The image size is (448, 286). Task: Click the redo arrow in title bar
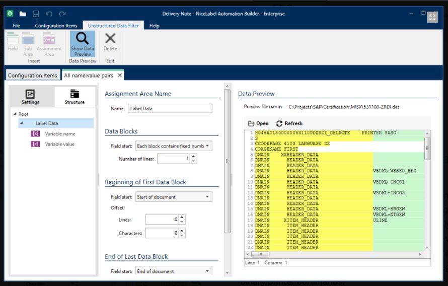coord(62,14)
